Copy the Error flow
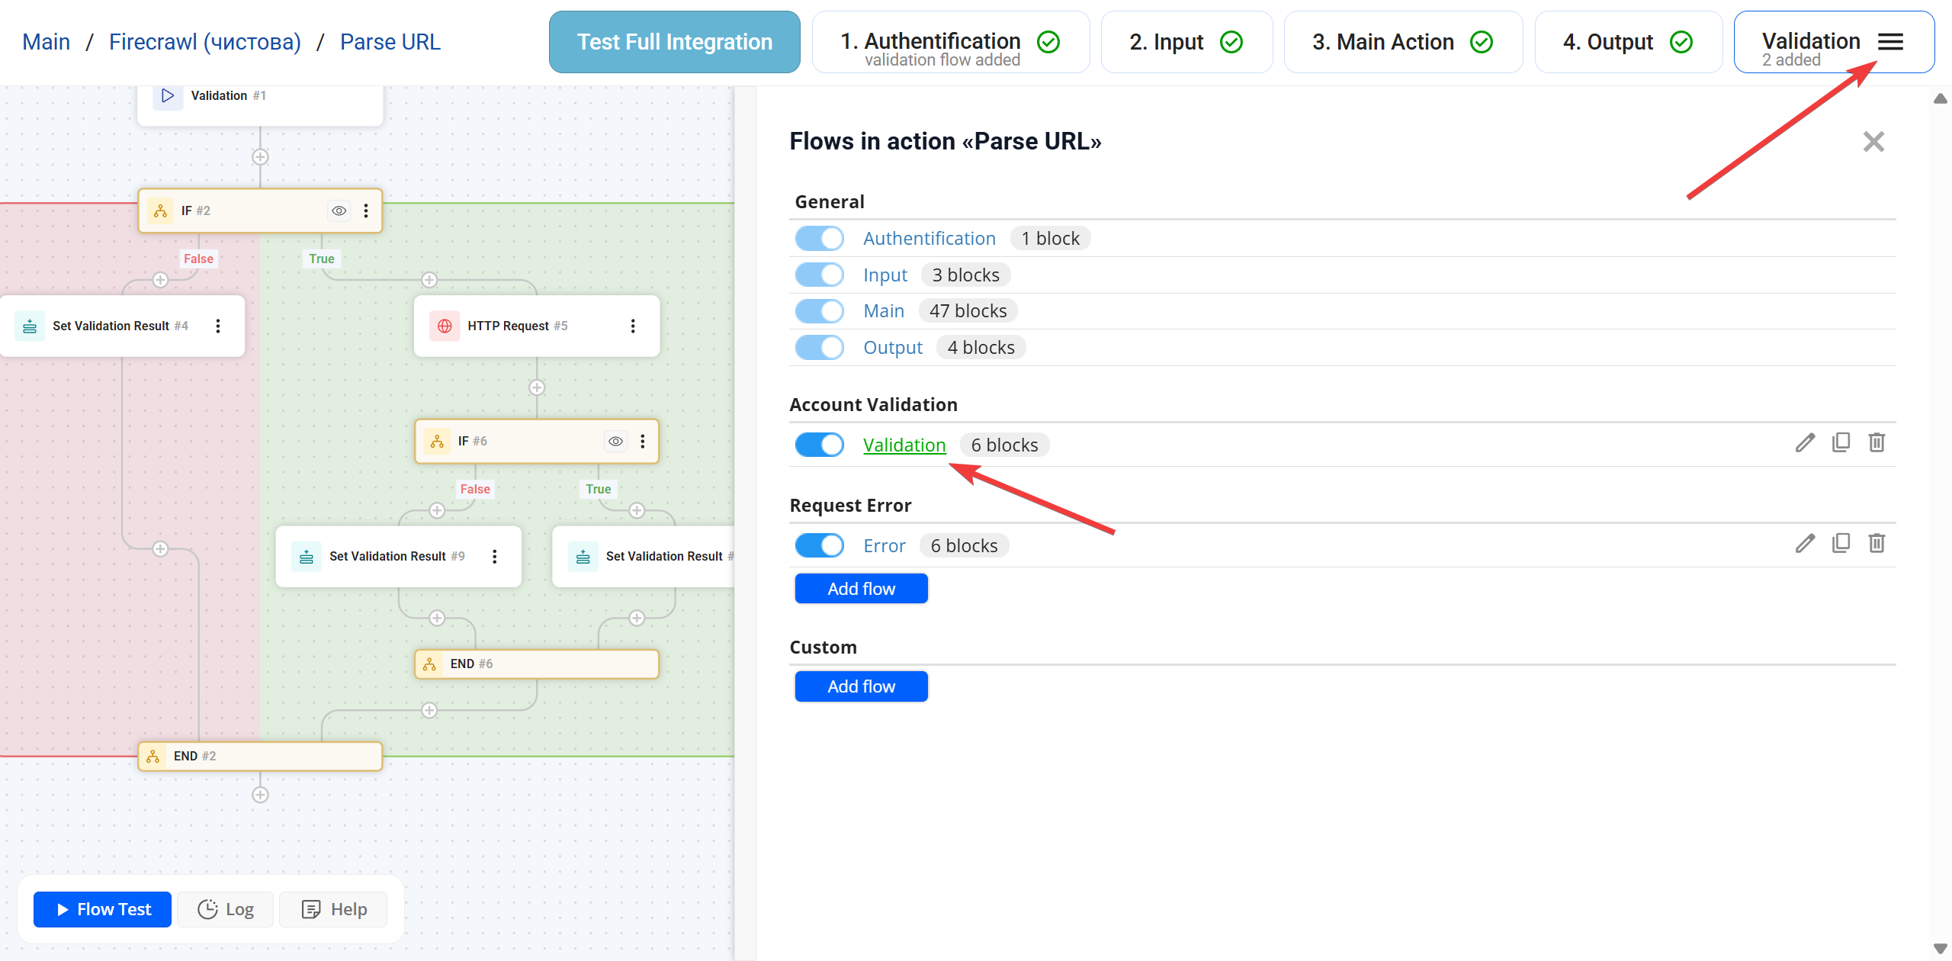Viewport: 1952px width, 961px height. click(1841, 544)
